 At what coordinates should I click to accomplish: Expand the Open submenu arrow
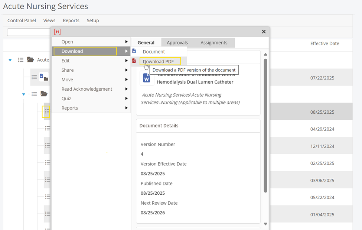pyautogui.click(x=127, y=42)
